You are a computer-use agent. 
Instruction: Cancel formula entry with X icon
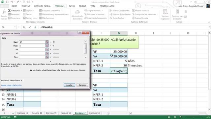(x=24, y=27)
